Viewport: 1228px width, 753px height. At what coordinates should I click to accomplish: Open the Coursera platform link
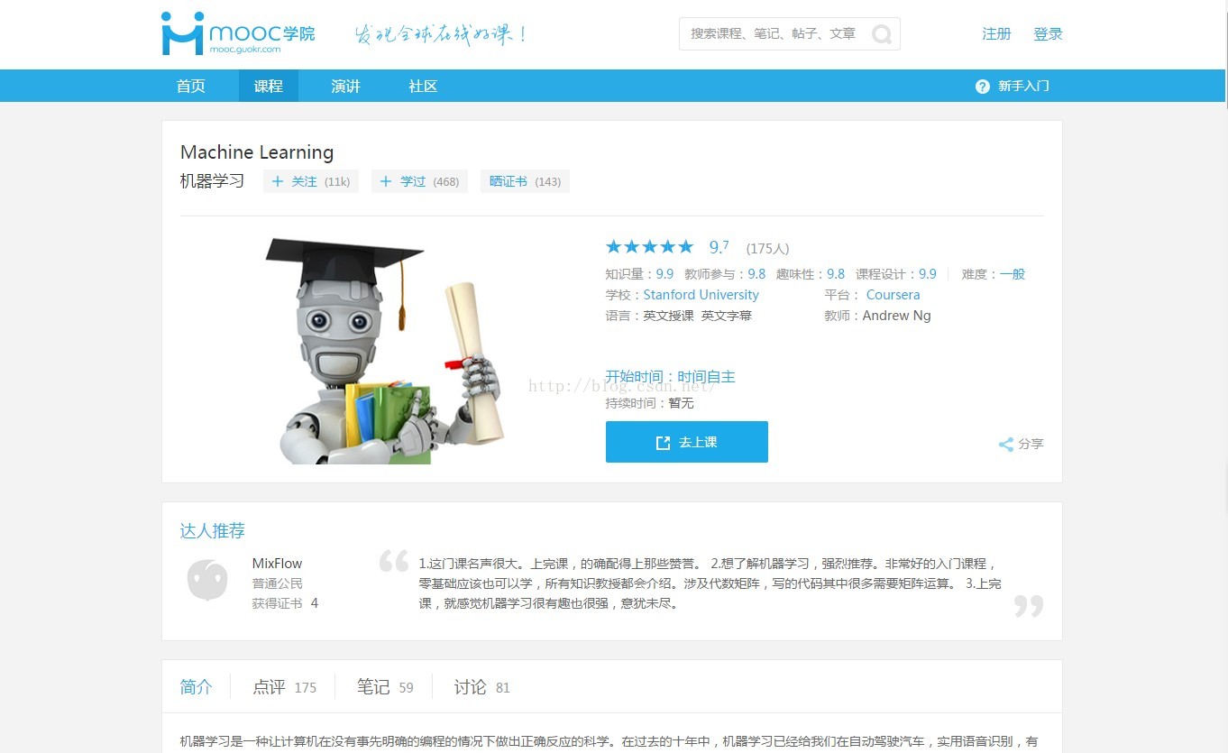(894, 295)
